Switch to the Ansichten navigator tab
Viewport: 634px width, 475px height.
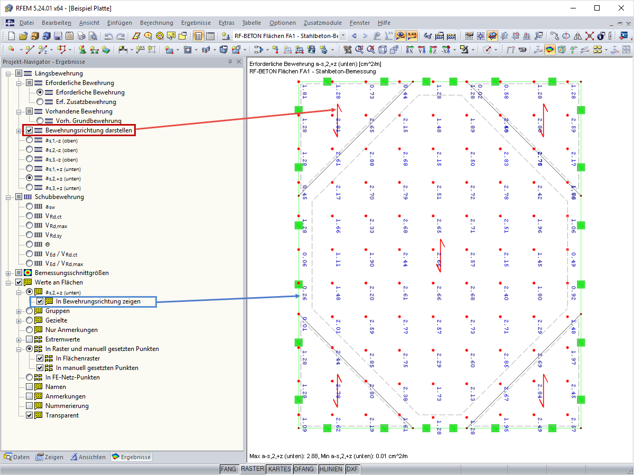[x=88, y=457]
